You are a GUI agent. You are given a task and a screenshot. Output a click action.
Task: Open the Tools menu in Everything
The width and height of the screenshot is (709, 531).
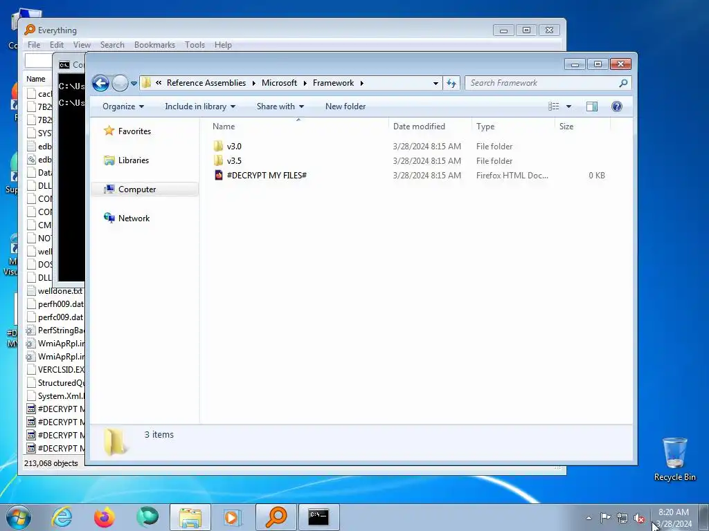click(195, 45)
